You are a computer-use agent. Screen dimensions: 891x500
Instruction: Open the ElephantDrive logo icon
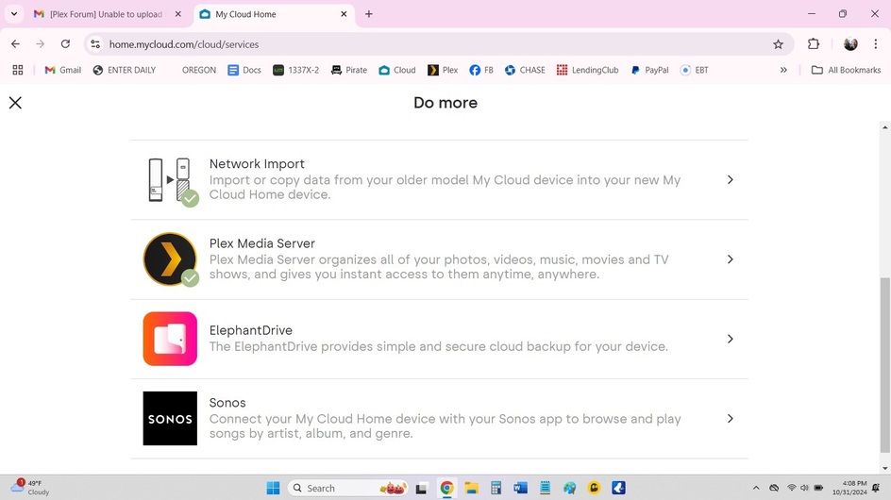pos(170,339)
